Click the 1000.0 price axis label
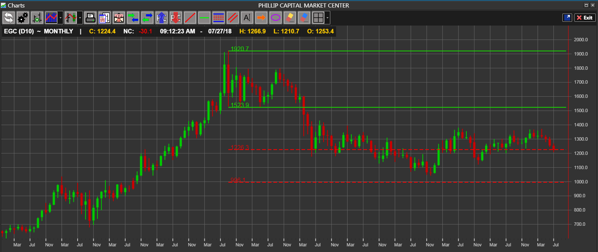Screen dimensions: 598x252 (x=581, y=182)
